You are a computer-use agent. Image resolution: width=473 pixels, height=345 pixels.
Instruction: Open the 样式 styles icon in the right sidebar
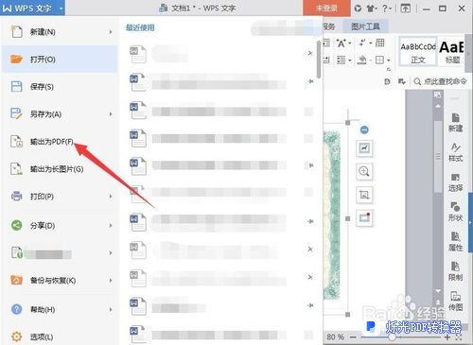point(455,152)
